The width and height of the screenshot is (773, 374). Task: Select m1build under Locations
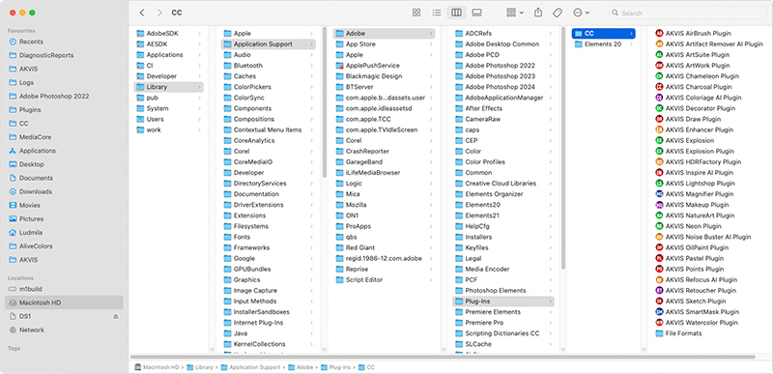pyautogui.click(x=31, y=289)
